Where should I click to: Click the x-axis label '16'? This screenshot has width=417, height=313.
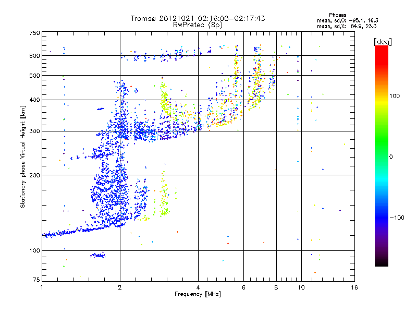point(354,287)
